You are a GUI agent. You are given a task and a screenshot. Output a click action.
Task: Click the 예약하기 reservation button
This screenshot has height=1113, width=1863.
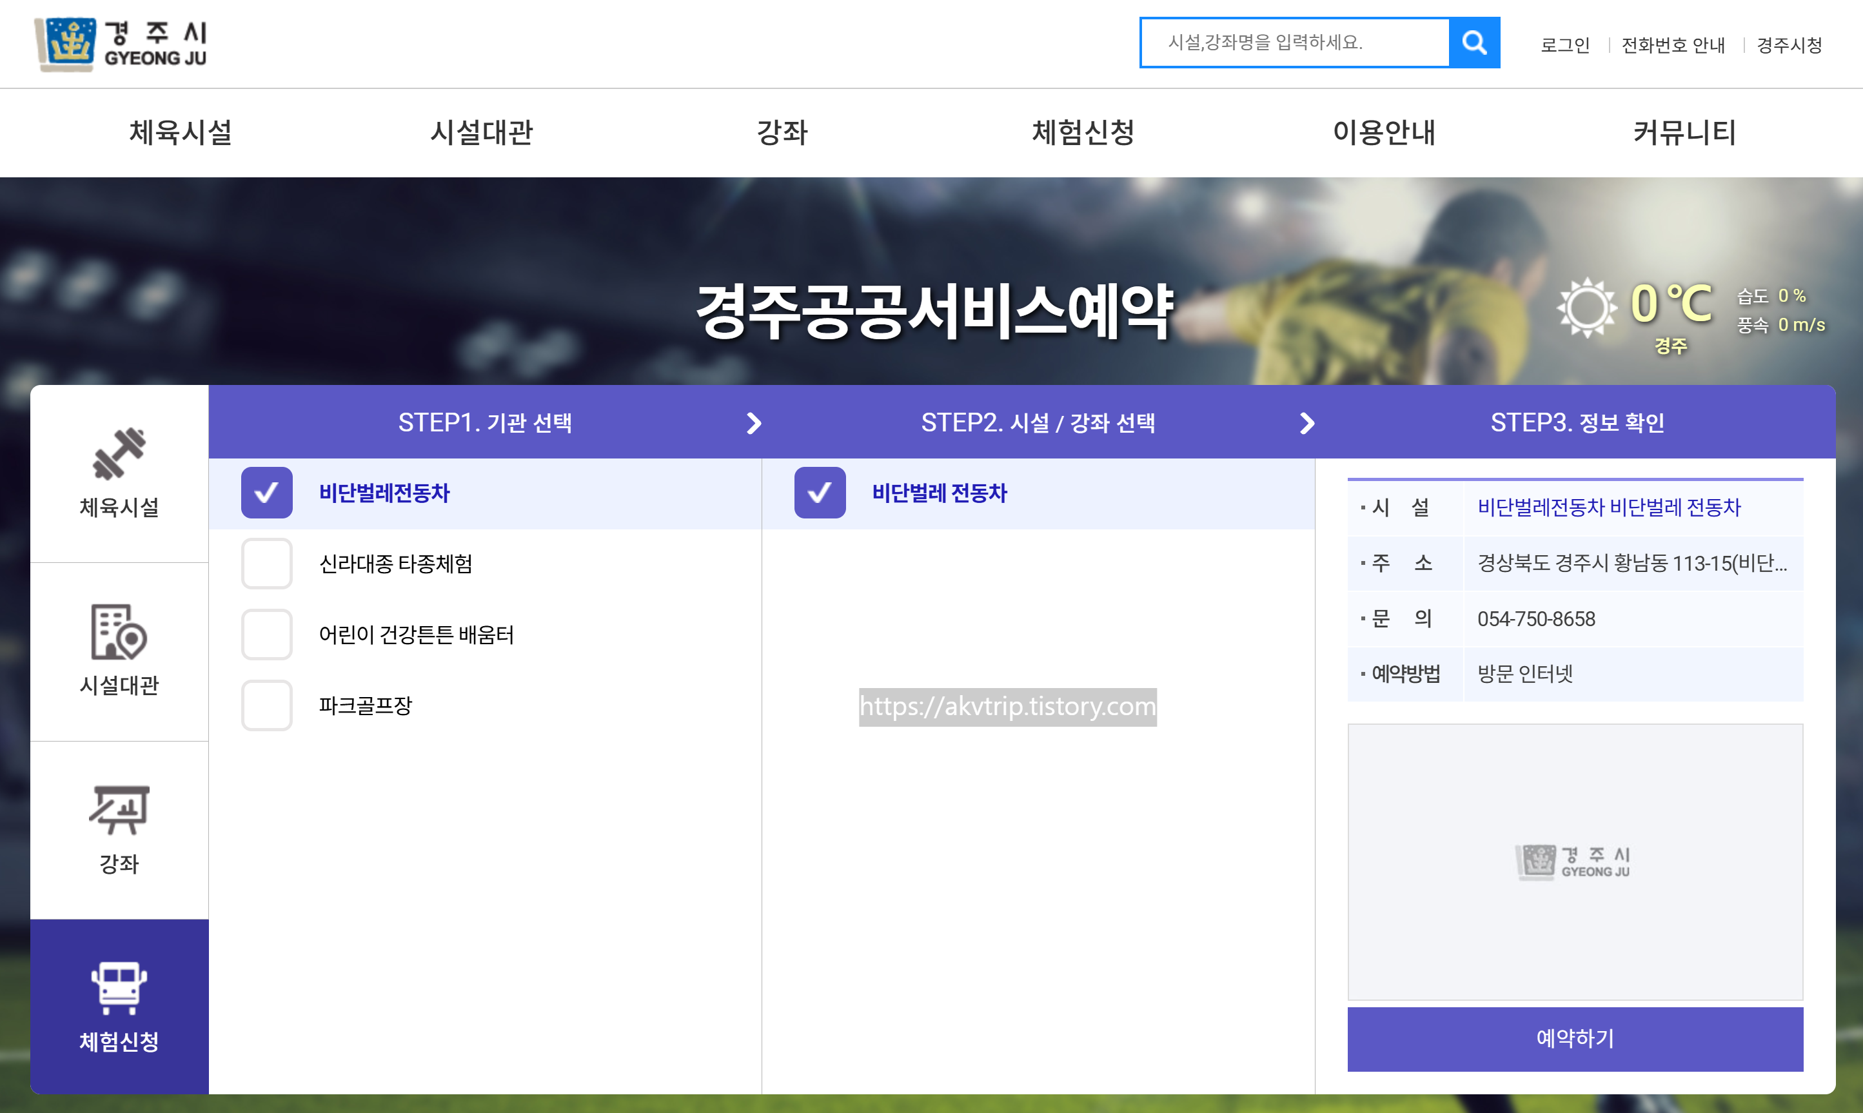pos(1575,1039)
